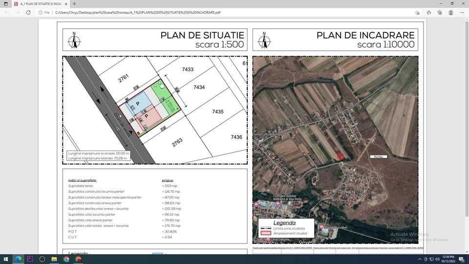Open the browser tab actions menu icon
This screenshot has height=264, width=469.
[x=6, y=4]
